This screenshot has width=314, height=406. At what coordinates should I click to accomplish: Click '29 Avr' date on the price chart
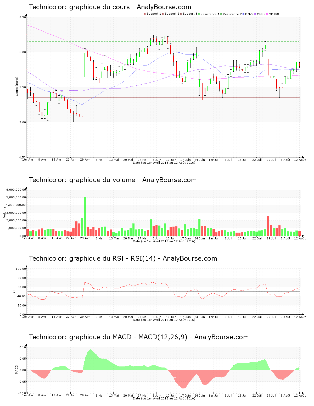pyautogui.click(x=85, y=160)
